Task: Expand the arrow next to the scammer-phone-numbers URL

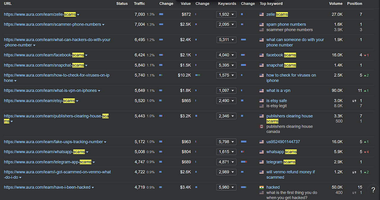Action: (x=103, y=25)
